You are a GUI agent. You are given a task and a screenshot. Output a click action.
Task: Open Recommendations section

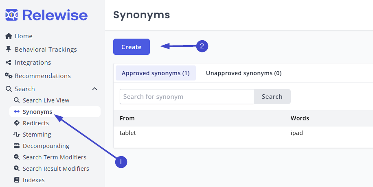pyautogui.click(x=43, y=76)
